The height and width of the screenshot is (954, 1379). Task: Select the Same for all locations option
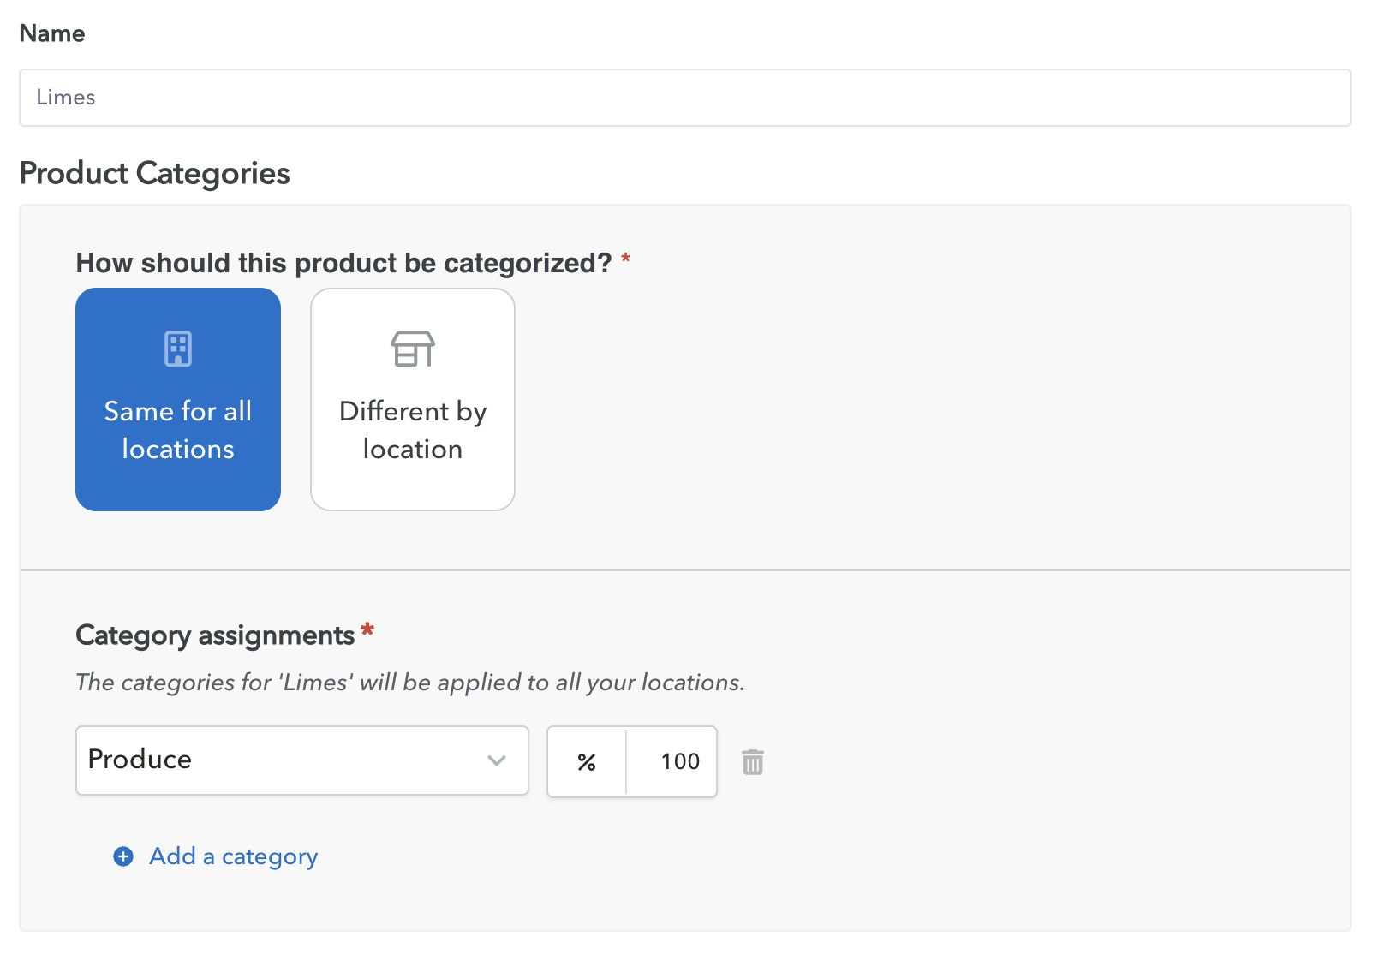click(178, 399)
